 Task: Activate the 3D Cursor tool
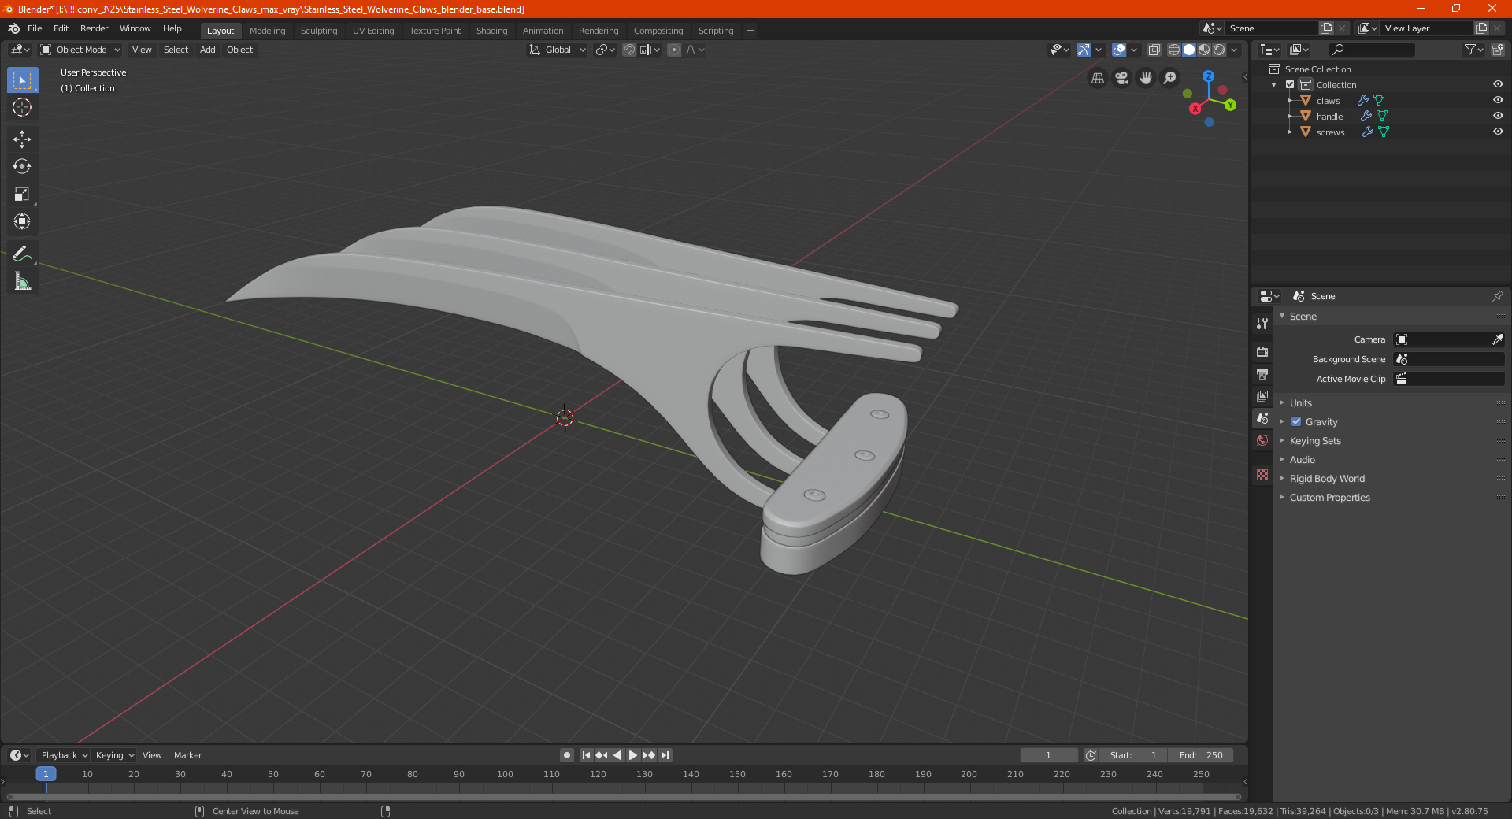tap(22, 107)
